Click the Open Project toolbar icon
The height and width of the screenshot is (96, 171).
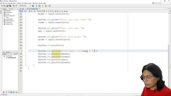(x=7, y=6)
